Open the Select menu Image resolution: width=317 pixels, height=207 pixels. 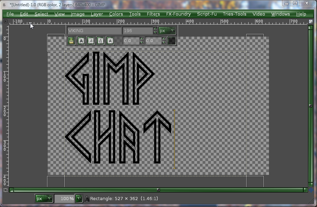coord(41,14)
